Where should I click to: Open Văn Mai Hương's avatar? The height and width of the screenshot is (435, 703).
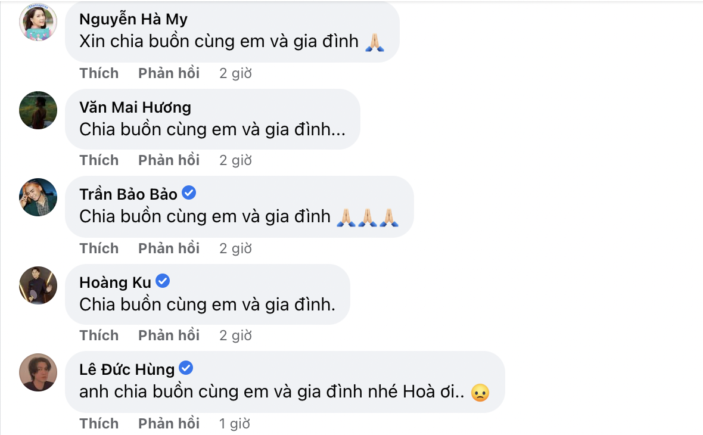pos(38,110)
